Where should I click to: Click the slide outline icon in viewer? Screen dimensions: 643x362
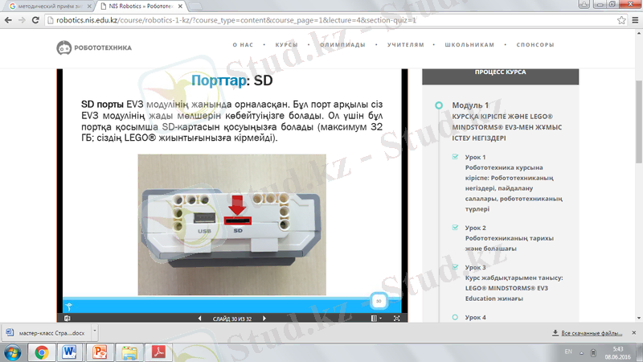point(67,319)
